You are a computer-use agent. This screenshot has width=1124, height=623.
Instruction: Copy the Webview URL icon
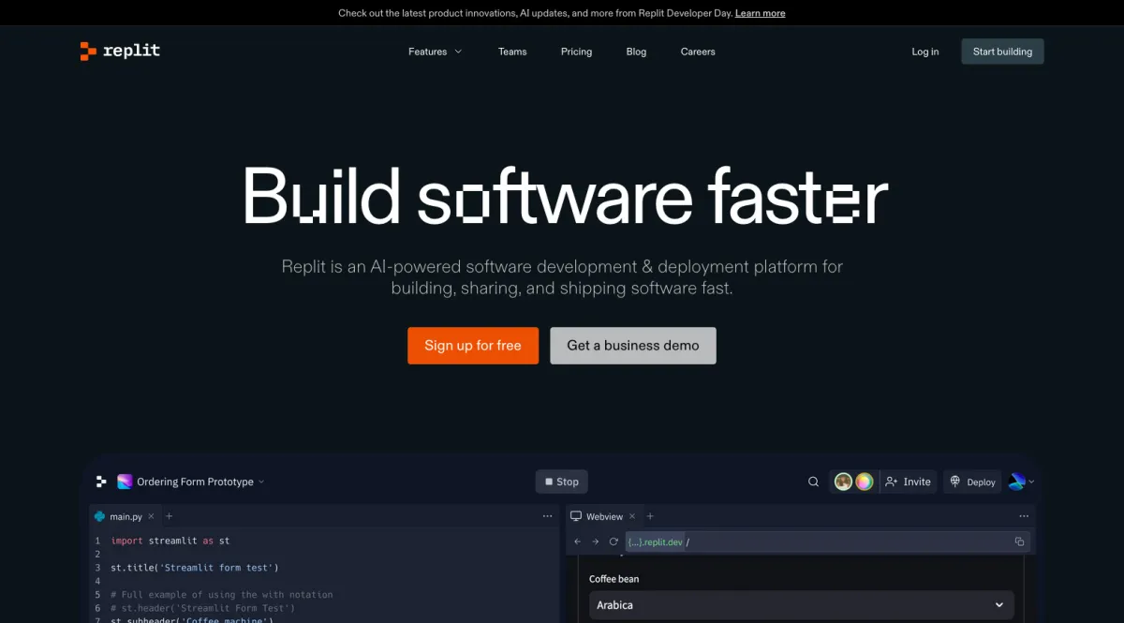tap(1019, 541)
